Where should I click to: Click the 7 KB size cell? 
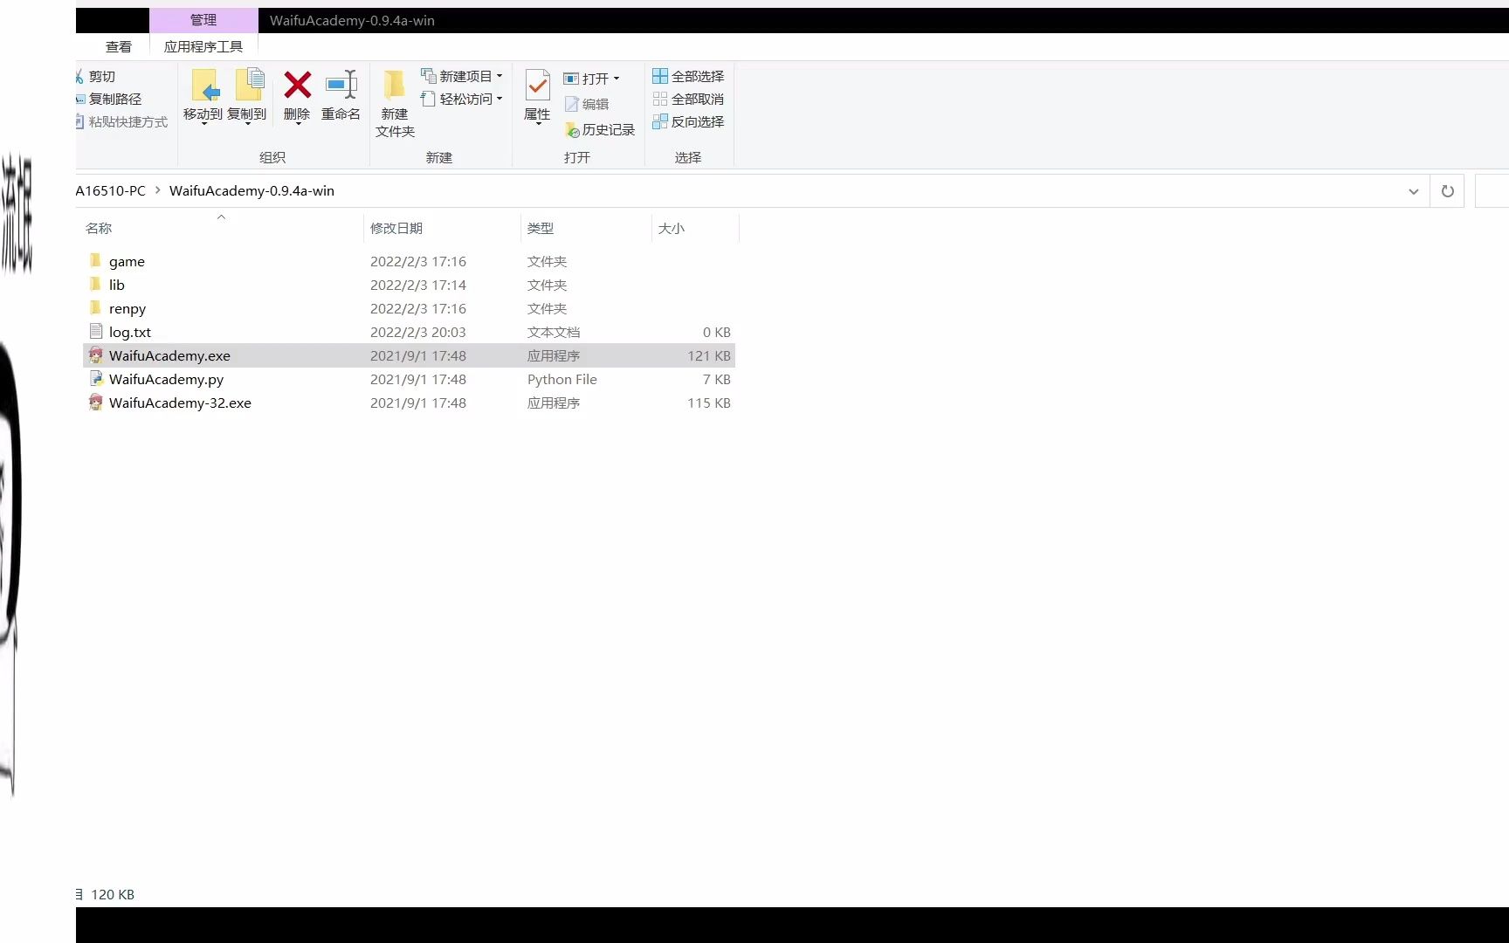tap(717, 380)
